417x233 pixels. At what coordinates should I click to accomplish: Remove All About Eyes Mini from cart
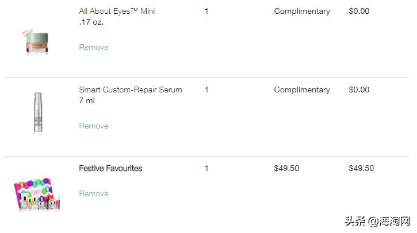coord(93,47)
